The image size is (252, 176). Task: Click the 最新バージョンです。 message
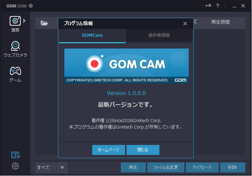pos(125,105)
